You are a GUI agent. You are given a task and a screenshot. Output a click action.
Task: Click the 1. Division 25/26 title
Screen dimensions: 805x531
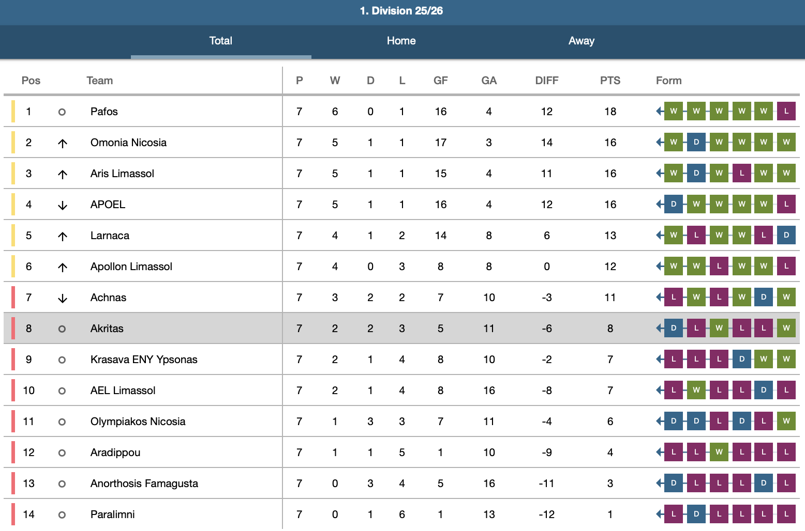(x=401, y=11)
